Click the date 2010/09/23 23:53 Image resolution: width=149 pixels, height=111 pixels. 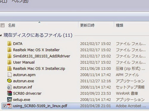[x=95, y=93]
